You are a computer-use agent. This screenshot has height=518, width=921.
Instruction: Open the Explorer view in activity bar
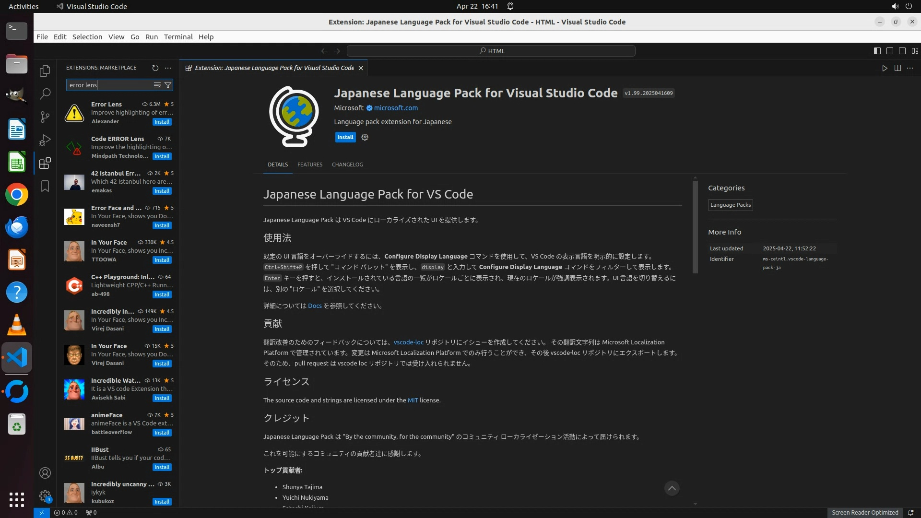[45, 71]
